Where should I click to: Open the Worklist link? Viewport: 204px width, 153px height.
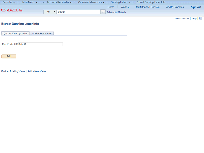(125, 7)
